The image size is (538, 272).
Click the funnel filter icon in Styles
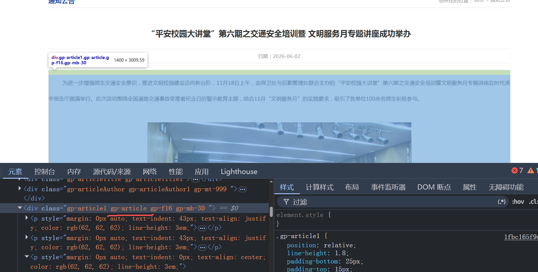click(x=286, y=202)
